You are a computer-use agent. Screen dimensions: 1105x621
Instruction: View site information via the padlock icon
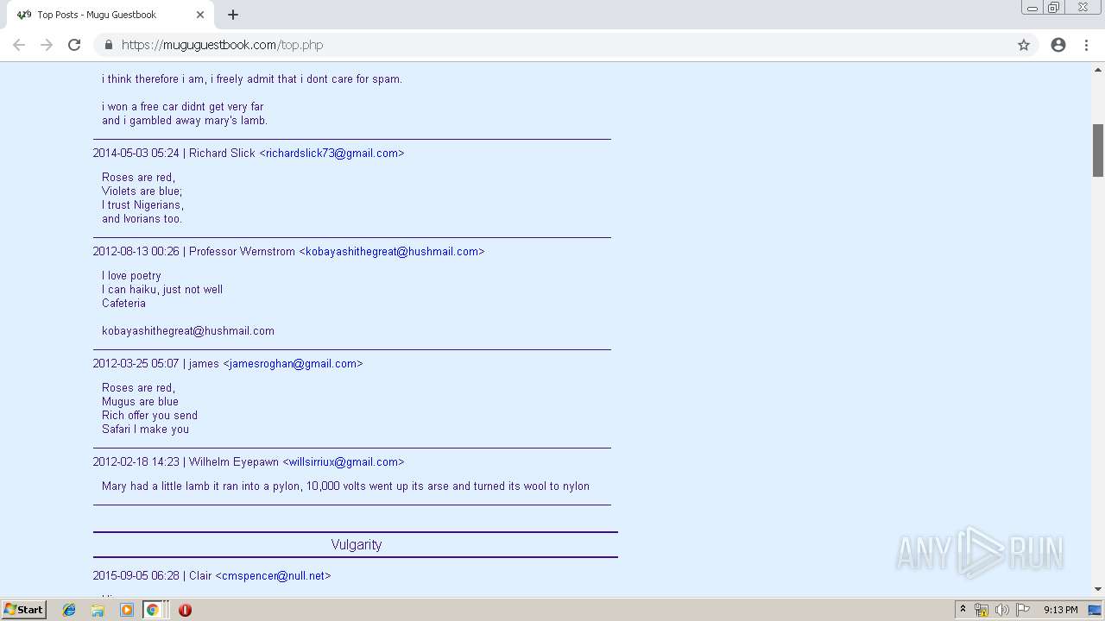108,45
